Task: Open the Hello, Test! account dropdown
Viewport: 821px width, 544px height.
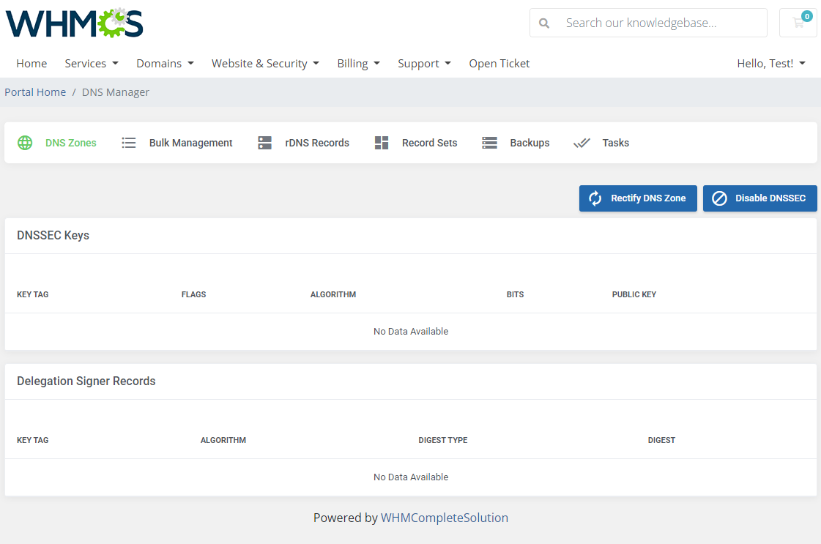Action: tap(771, 64)
